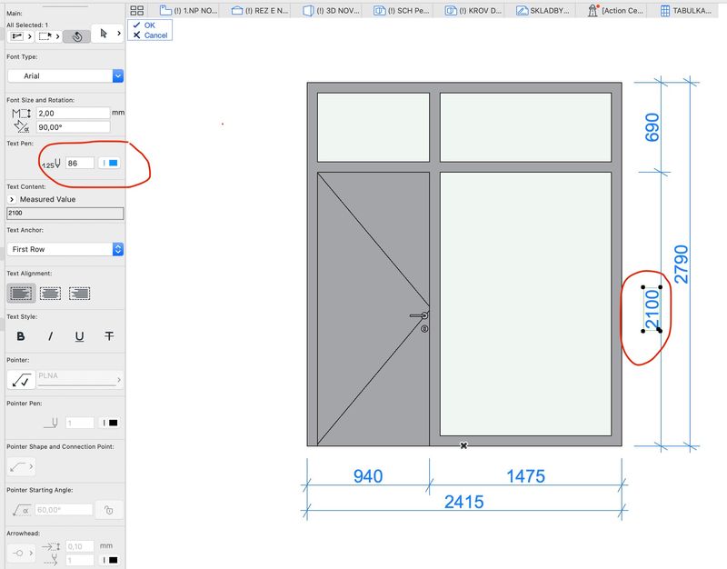Viewport: 727px width, 569px height.
Task: Select the 2790 dimension text
Action: 681,265
